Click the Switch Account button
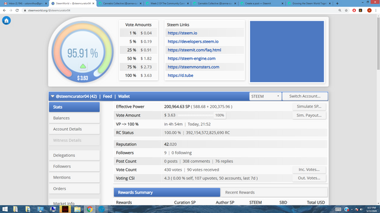380x213 pixels. coord(305,96)
